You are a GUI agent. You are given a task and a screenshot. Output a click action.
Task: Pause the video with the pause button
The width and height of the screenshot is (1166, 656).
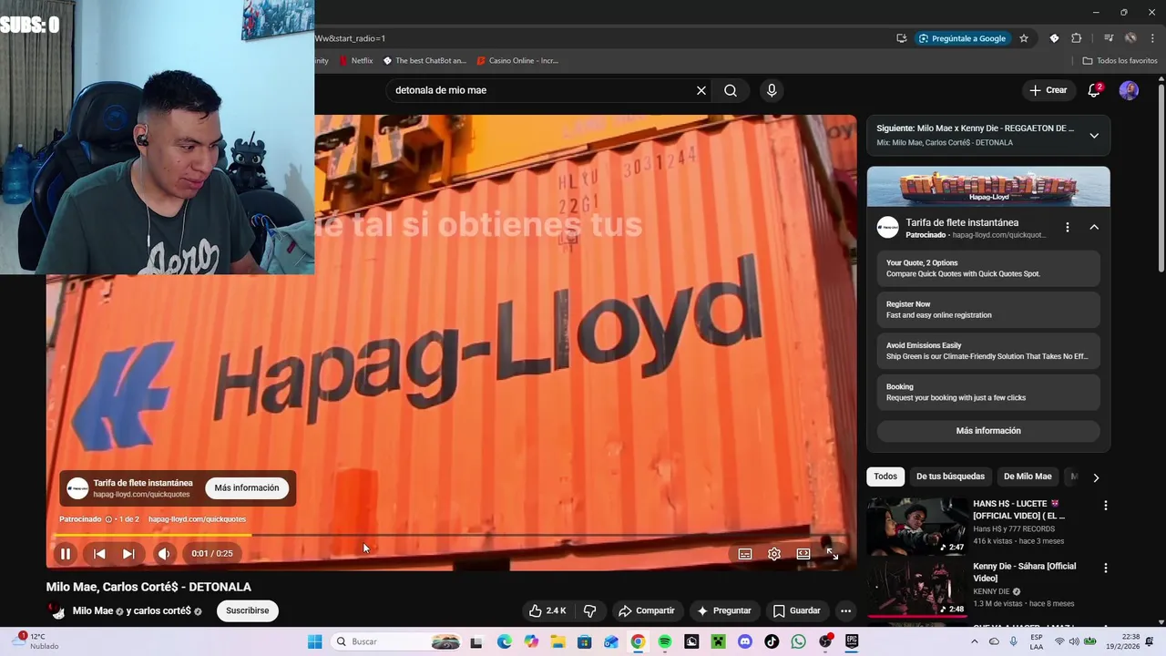(x=66, y=553)
